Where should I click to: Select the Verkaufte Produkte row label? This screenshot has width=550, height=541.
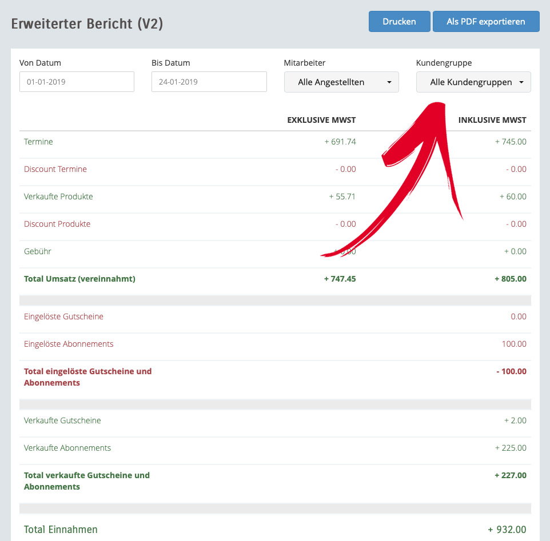pos(58,197)
